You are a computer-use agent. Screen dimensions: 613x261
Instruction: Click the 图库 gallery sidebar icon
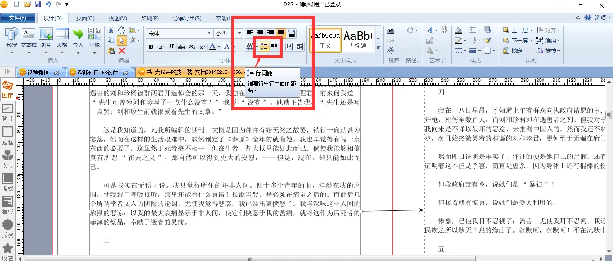coord(8,89)
